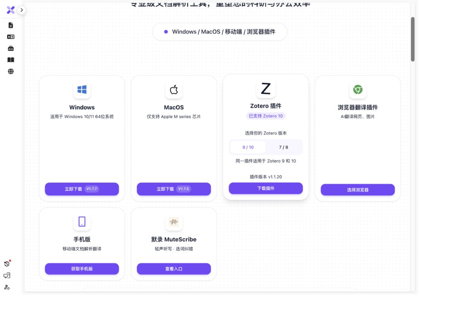Click the Zotero Z icon

(266, 88)
